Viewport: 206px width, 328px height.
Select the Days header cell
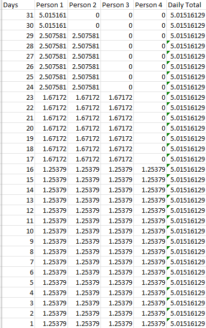18,5
